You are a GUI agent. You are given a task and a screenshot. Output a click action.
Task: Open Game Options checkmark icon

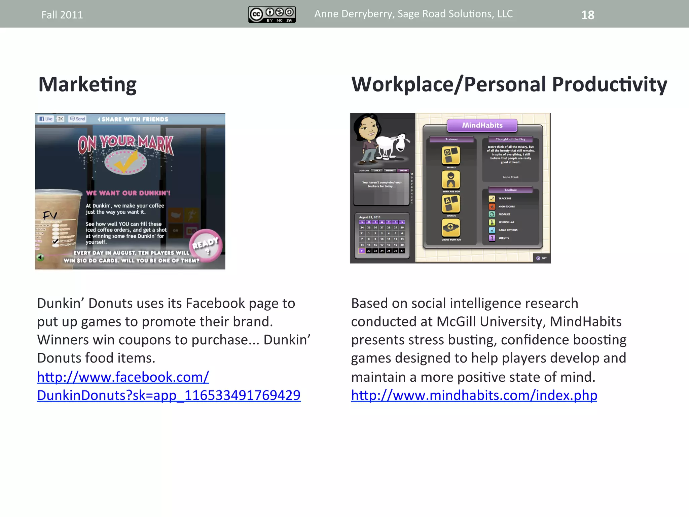pos(492,230)
